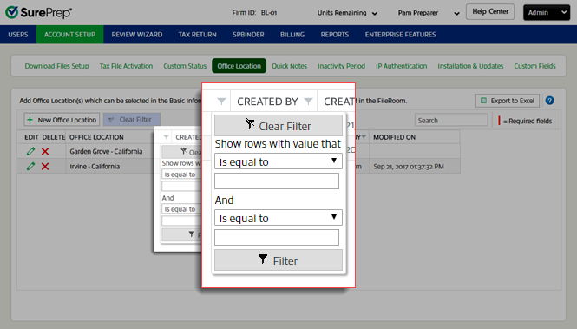Open the IP Authentication tab
The height and width of the screenshot is (329, 577).
(401, 66)
